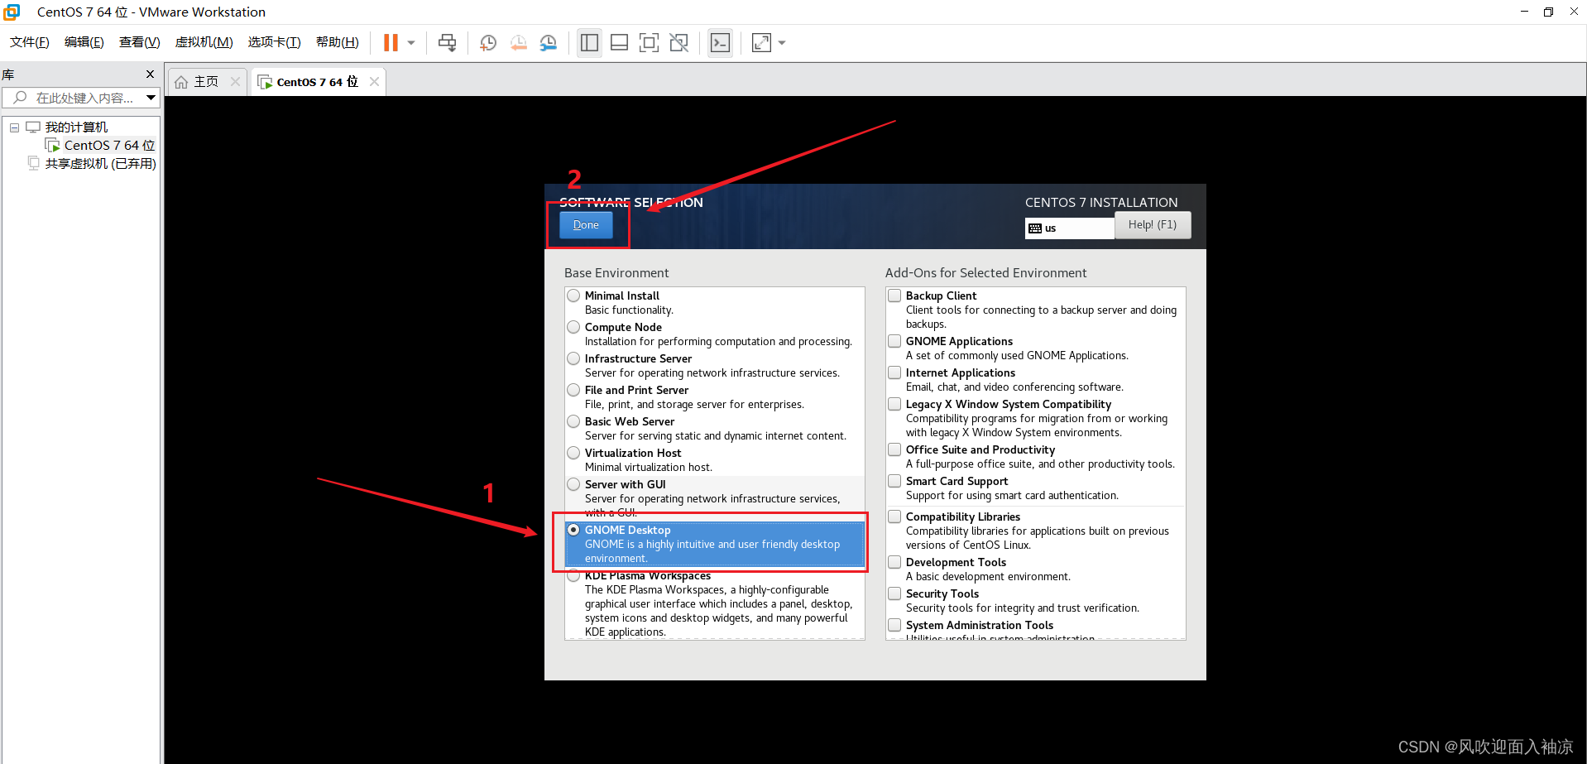Click the Help! (F1) button
The height and width of the screenshot is (764, 1587).
pyautogui.click(x=1153, y=225)
